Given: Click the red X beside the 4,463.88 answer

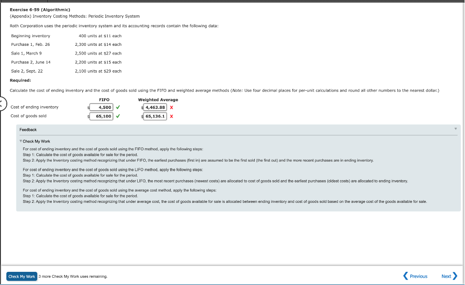Looking at the screenshot, I should pos(171,107).
